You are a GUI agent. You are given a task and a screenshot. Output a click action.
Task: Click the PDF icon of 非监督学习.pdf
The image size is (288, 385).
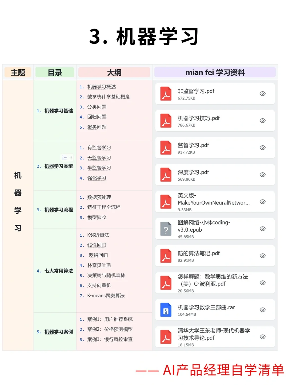pos(166,94)
